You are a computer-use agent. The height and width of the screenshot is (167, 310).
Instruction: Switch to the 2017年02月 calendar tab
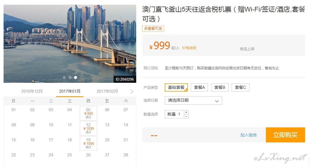point(107,91)
